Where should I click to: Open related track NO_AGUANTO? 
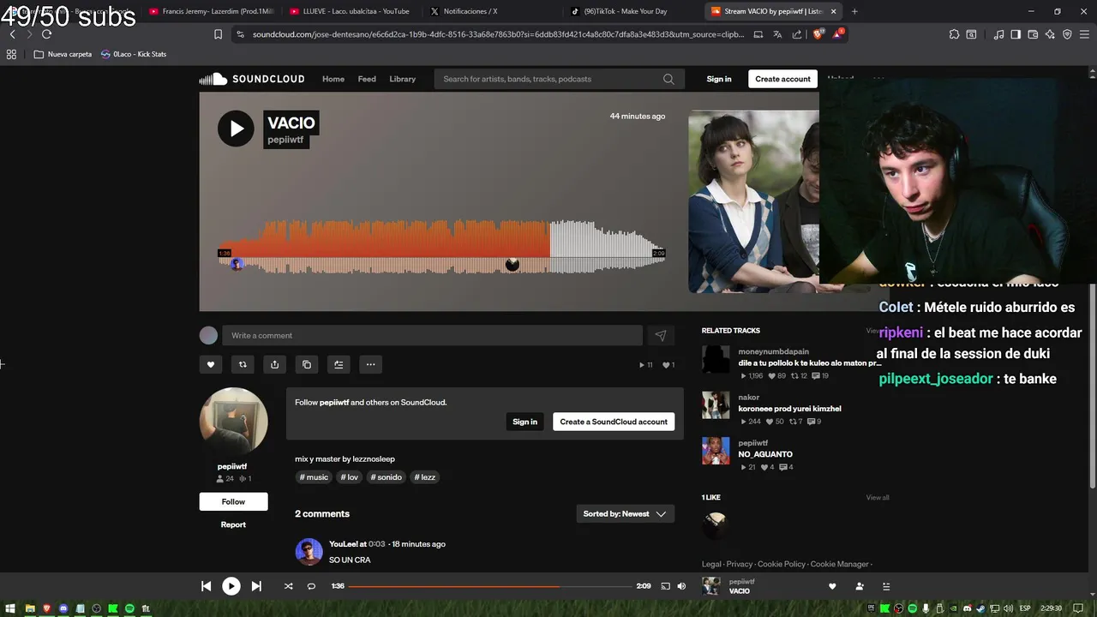tap(764, 454)
